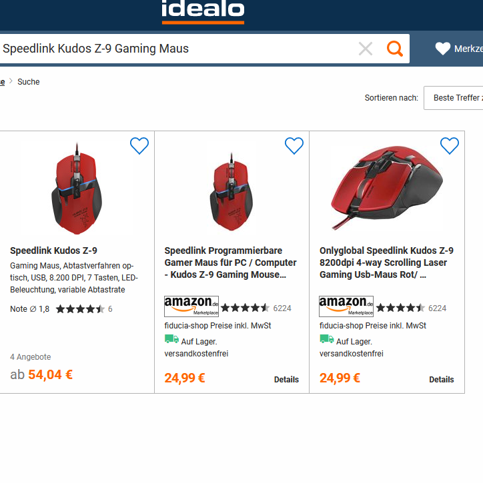Click the 'Suche' breadcrumb item

(29, 82)
